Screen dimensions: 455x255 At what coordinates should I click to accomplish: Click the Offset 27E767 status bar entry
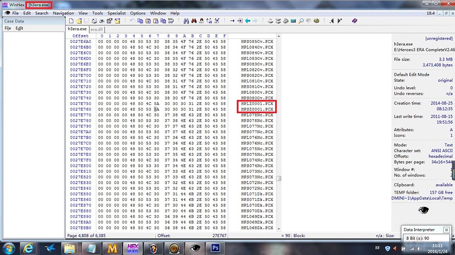(x=192, y=236)
